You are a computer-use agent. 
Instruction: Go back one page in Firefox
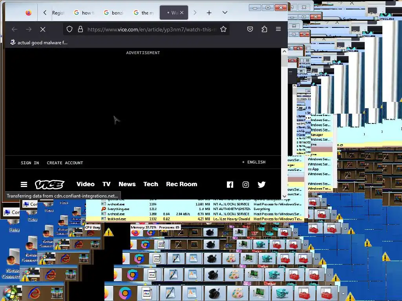(15, 29)
